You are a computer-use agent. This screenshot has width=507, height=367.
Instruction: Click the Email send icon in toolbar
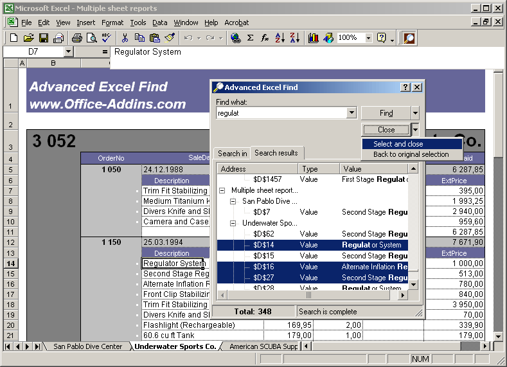pos(58,38)
